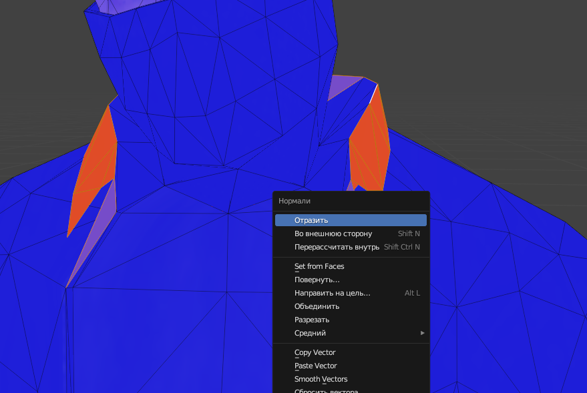Click the Средний submenu arrow
The image size is (587, 393).
(422, 333)
